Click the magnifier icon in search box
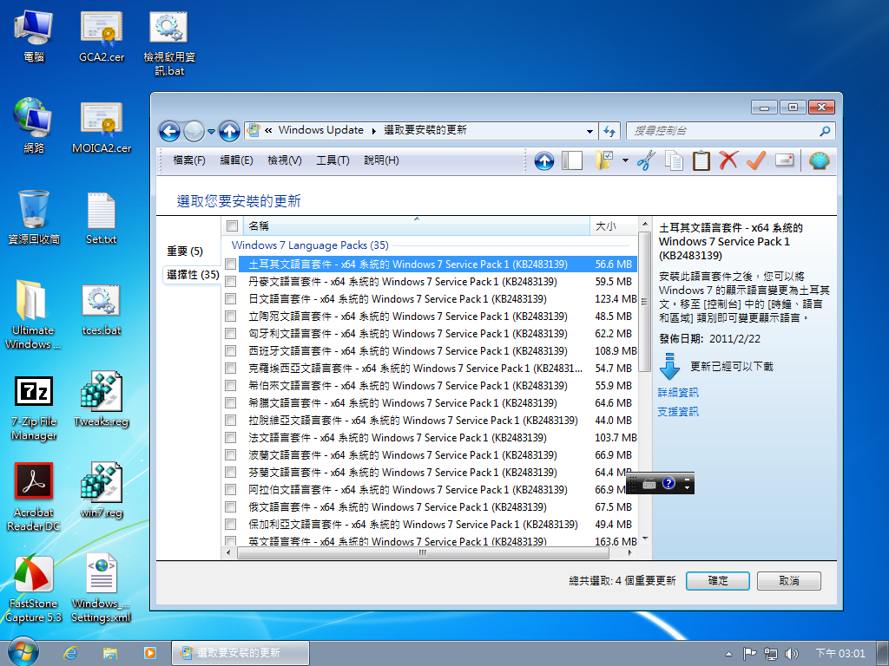The height and width of the screenshot is (666, 889). [x=825, y=131]
